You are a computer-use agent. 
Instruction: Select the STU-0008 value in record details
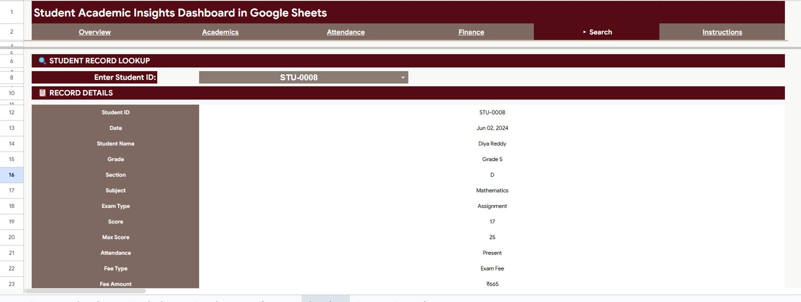point(492,112)
